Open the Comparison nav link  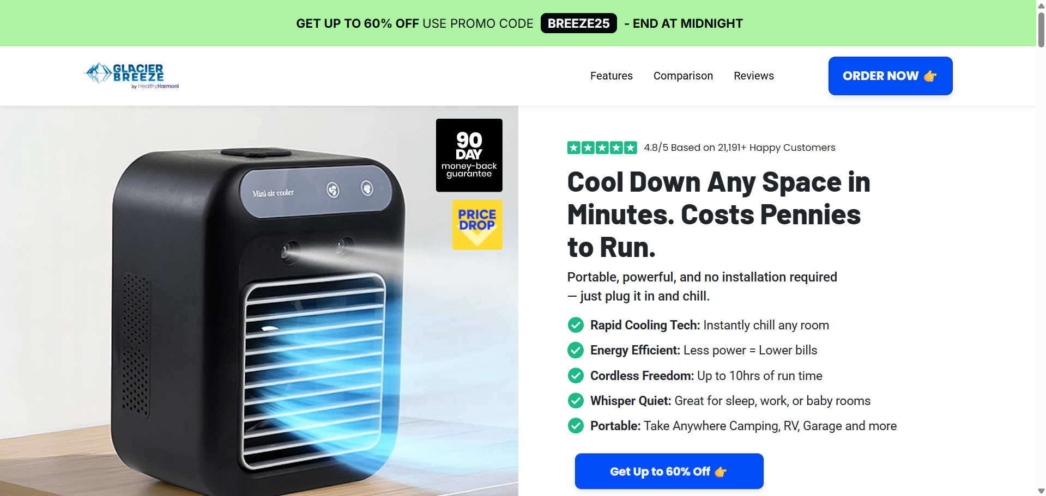pyautogui.click(x=683, y=76)
